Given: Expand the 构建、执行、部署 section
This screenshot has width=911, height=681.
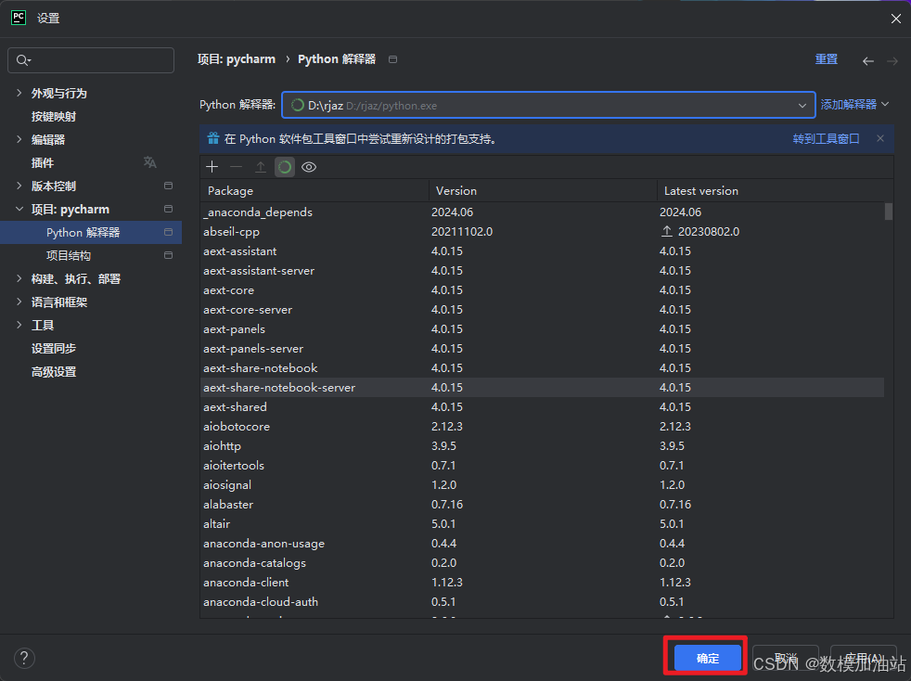Looking at the screenshot, I should click(x=19, y=278).
